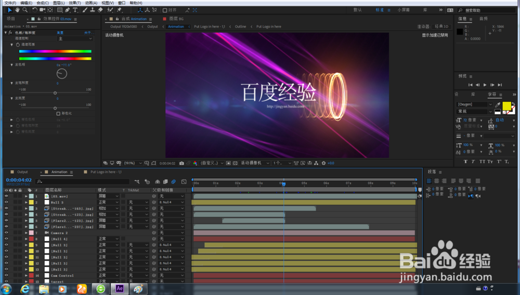This screenshot has height=295, width=520.
Task: Open the resolution (自定义) dropdown
Action: click(212, 163)
